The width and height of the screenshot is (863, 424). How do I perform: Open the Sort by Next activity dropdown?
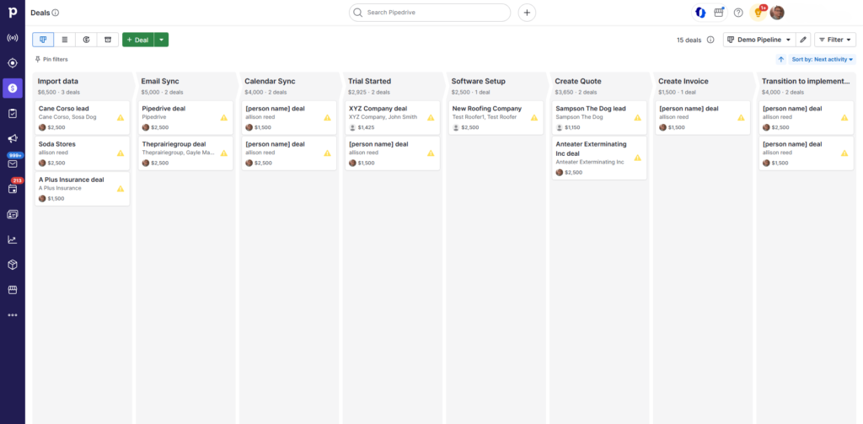pos(823,59)
